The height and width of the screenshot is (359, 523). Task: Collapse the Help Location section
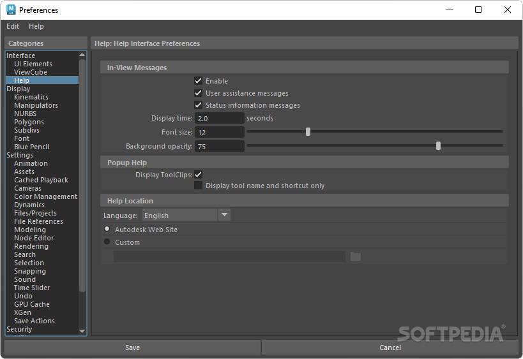304,201
